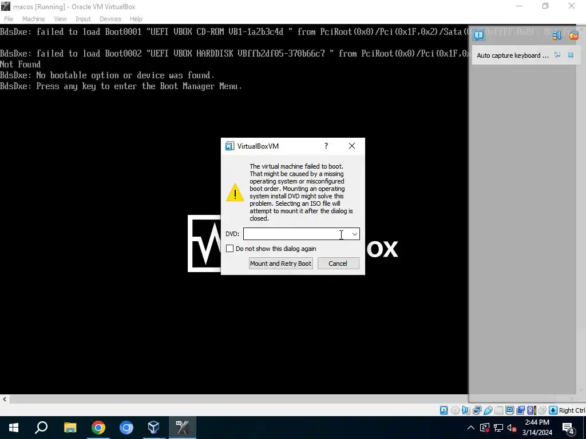Open the View menu
Image resolution: width=586 pixels, height=439 pixels.
[60, 19]
